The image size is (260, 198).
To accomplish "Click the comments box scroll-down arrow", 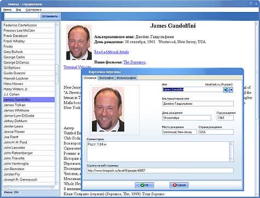I will tap(231, 160).
